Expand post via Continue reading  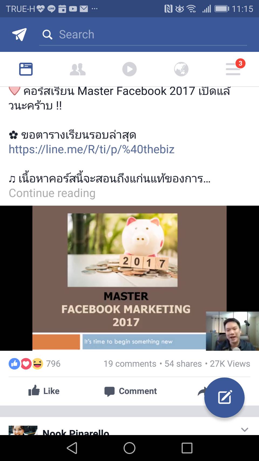[52, 193]
